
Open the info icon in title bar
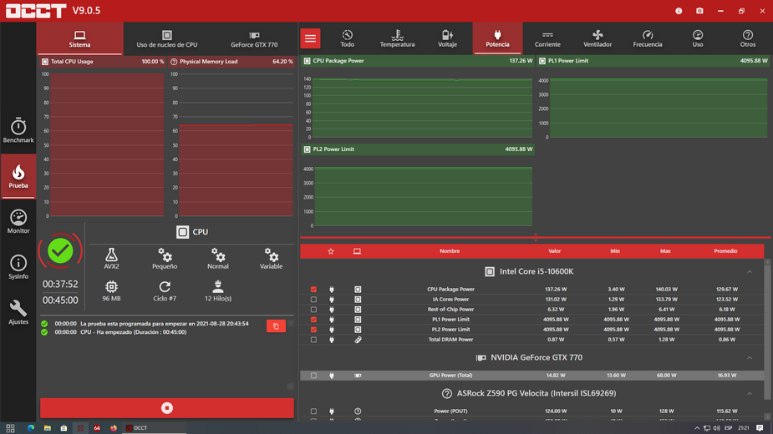click(x=679, y=11)
